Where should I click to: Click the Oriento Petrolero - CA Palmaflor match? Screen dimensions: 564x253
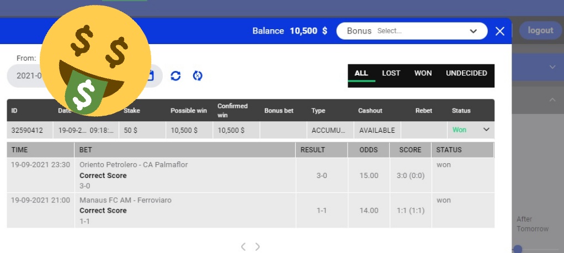click(134, 165)
